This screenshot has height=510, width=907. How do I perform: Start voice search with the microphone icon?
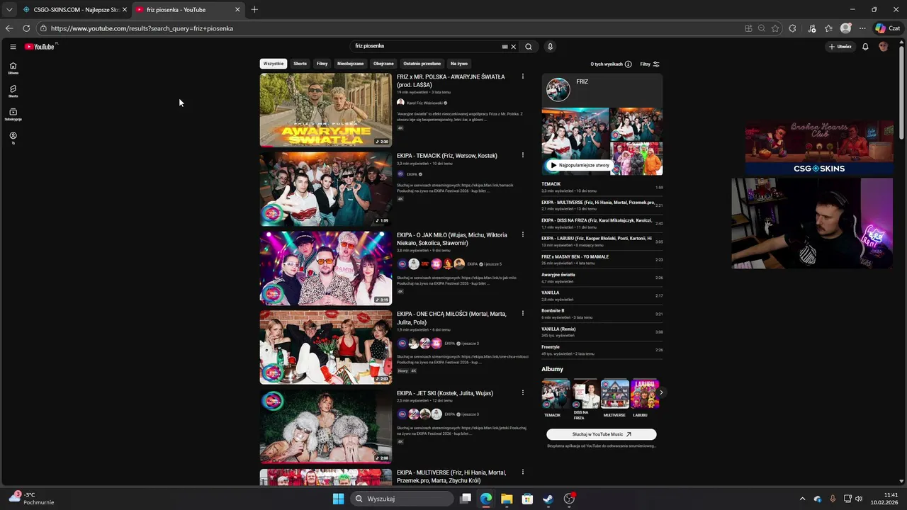click(x=550, y=47)
